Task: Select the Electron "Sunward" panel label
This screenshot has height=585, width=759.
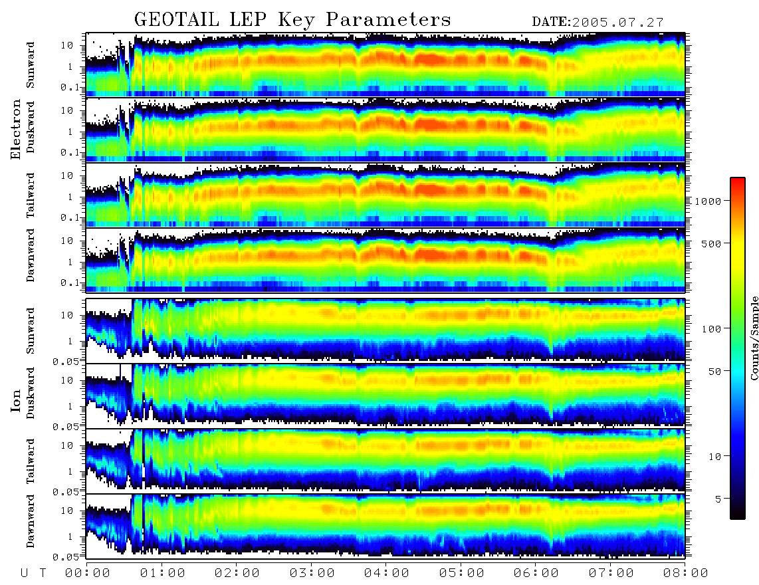Action: [x=31, y=65]
